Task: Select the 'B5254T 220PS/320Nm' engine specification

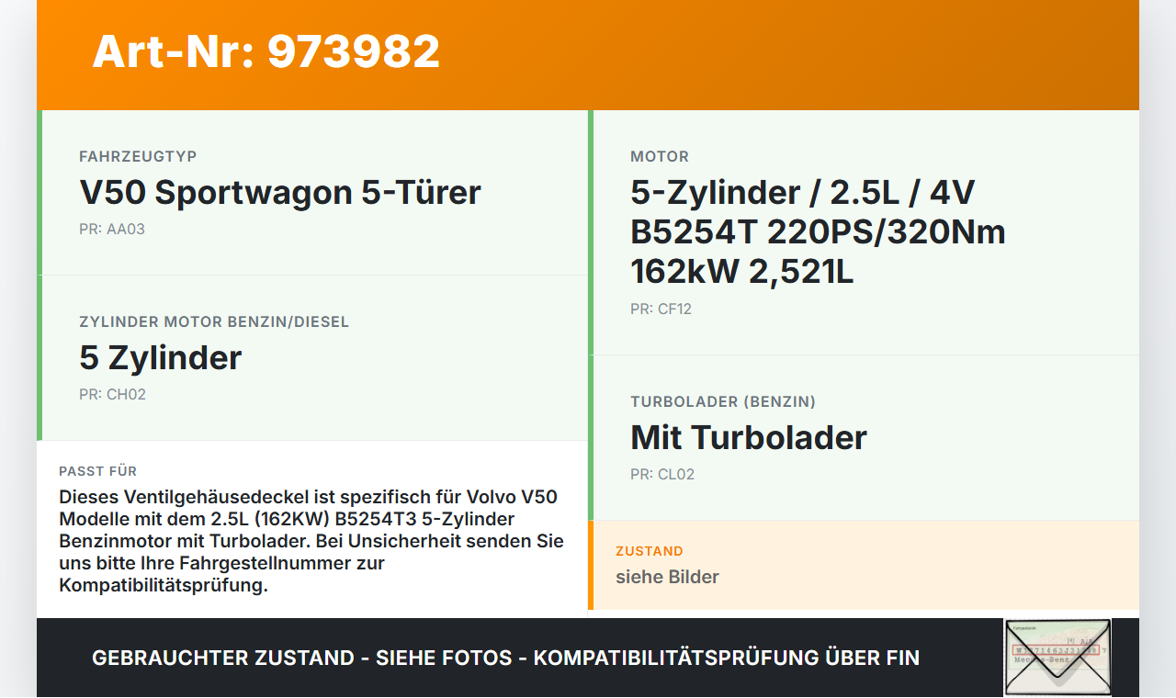Action: coord(818,232)
